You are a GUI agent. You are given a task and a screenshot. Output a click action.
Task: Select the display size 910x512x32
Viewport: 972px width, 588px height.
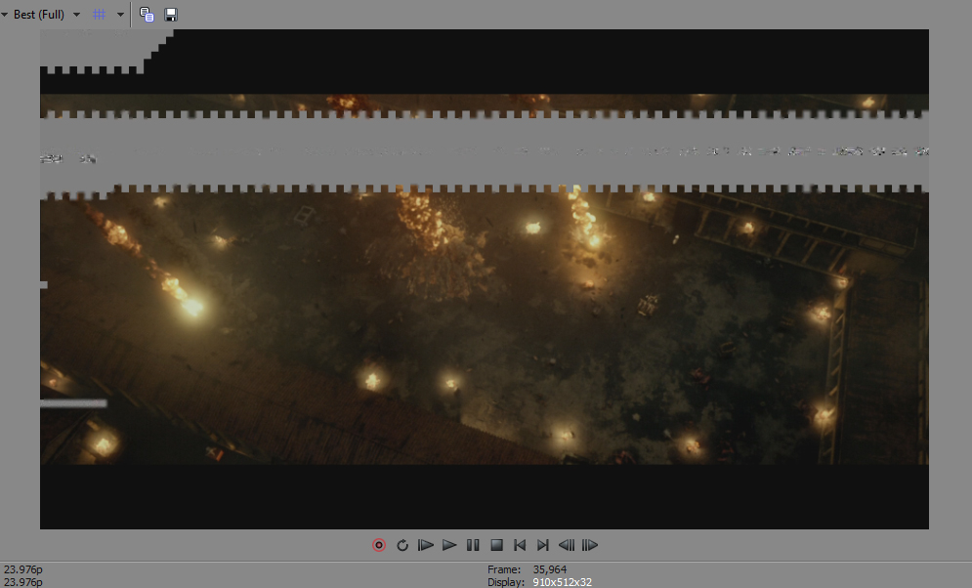tap(563, 582)
